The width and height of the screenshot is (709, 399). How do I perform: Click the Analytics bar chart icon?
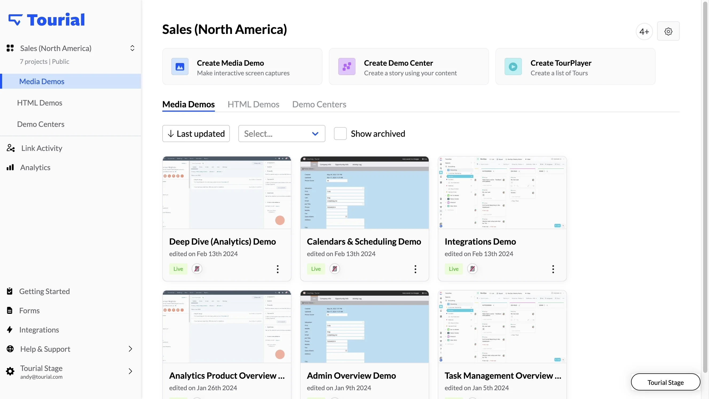click(10, 167)
